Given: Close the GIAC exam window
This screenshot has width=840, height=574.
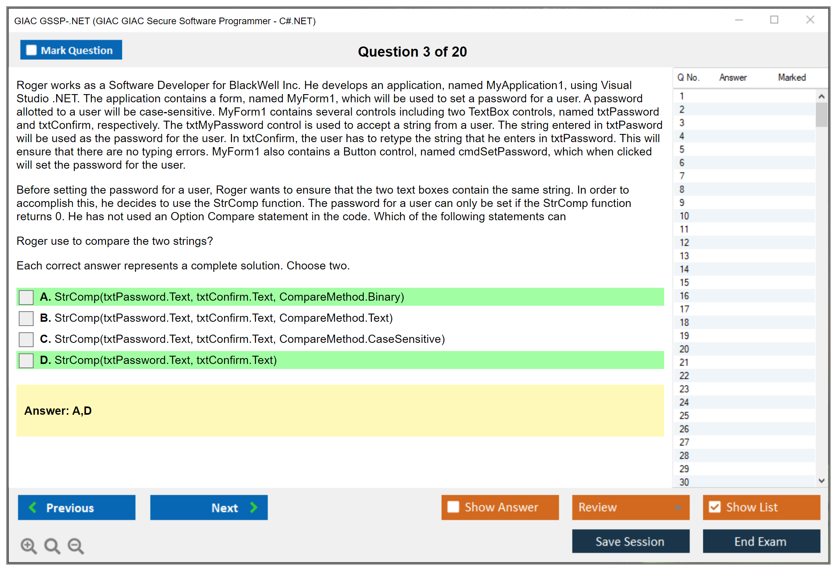Looking at the screenshot, I should (810, 20).
